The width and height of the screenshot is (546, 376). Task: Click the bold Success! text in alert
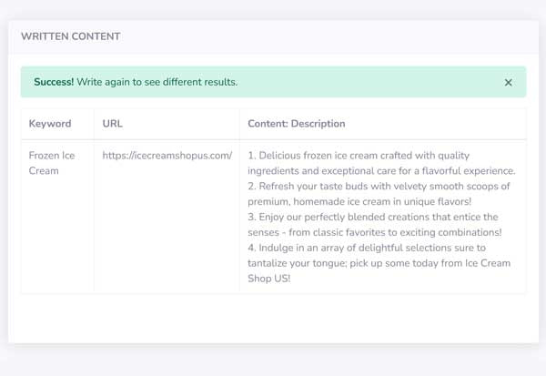[x=54, y=82]
